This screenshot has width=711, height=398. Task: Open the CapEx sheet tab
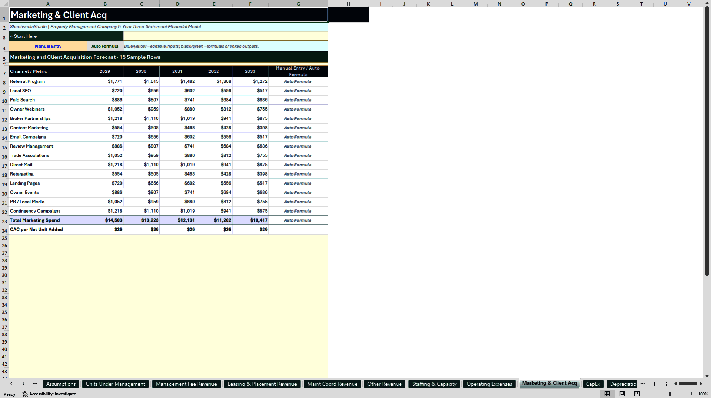coord(593,384)
